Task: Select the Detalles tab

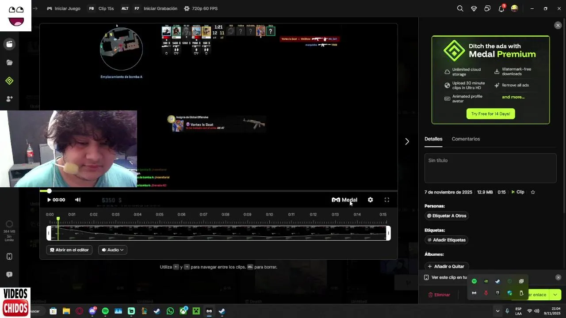Action: 433,139
